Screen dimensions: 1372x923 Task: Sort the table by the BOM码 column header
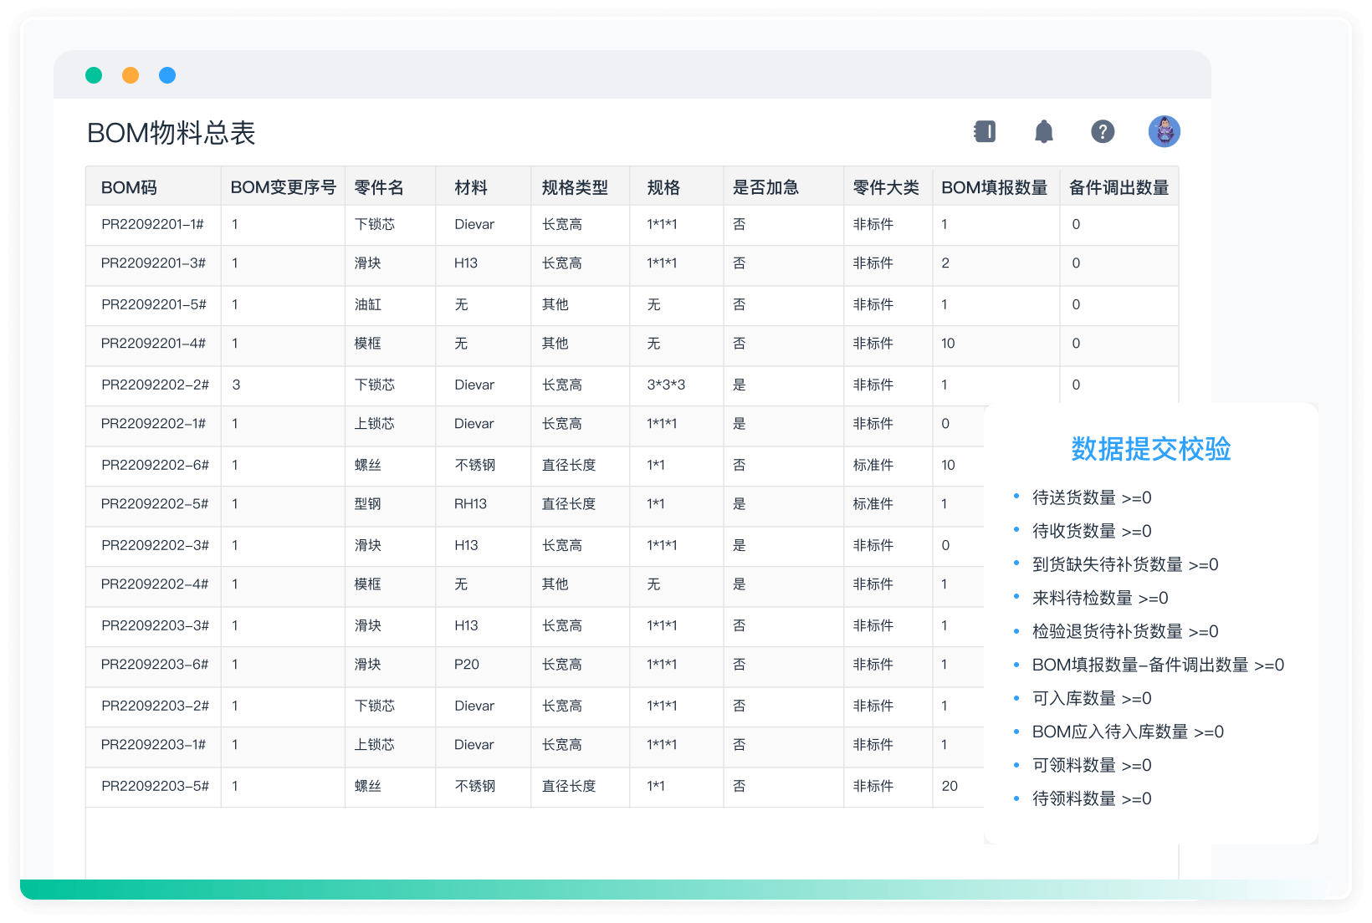(x=128, y=186)
